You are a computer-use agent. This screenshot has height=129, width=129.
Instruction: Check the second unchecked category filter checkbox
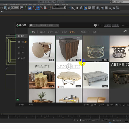tap(48, 32)
